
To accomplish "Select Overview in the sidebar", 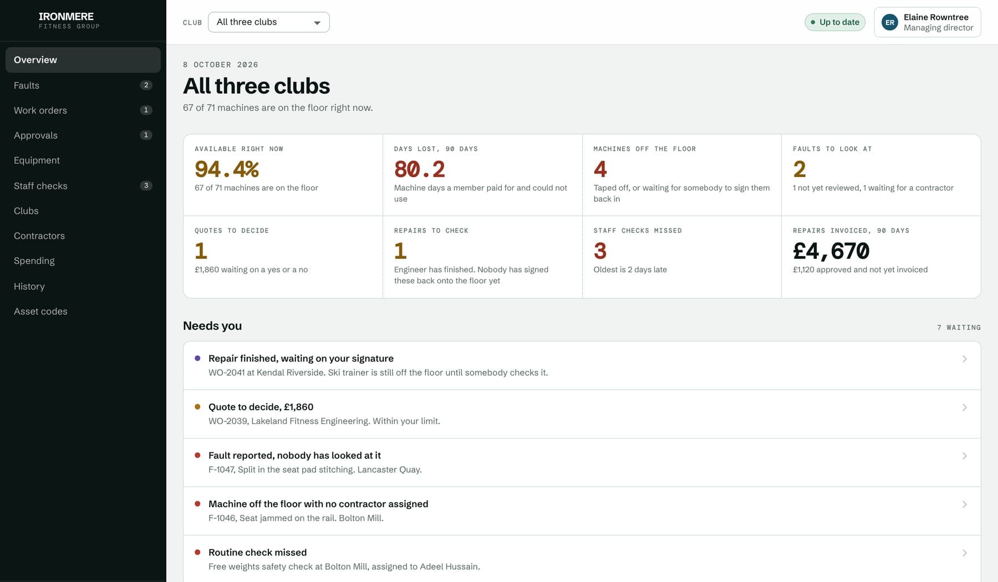I will 83,60.
